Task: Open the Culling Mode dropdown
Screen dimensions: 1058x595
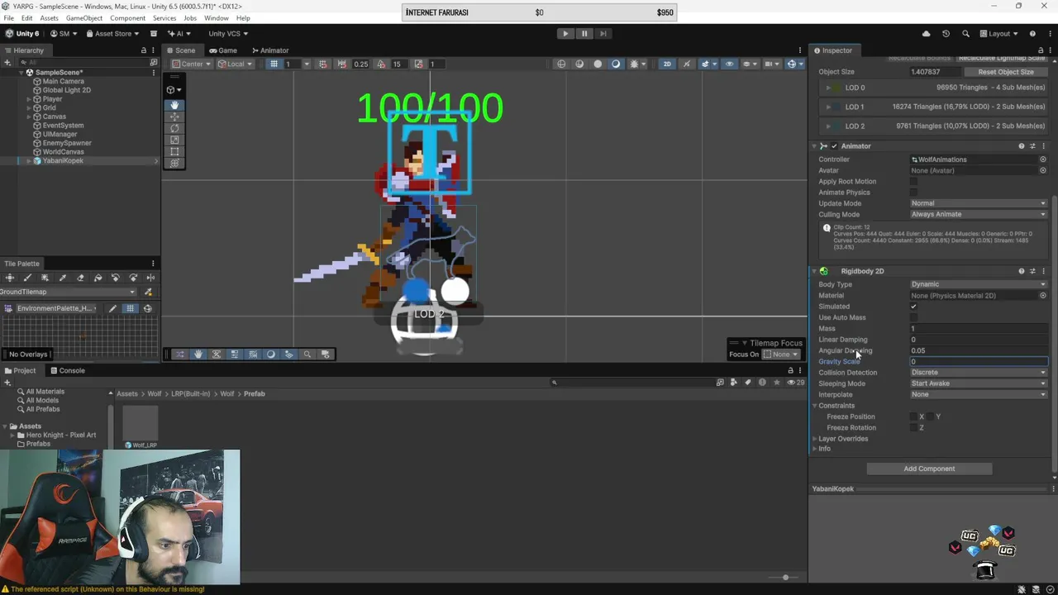Action: point(979,214)
